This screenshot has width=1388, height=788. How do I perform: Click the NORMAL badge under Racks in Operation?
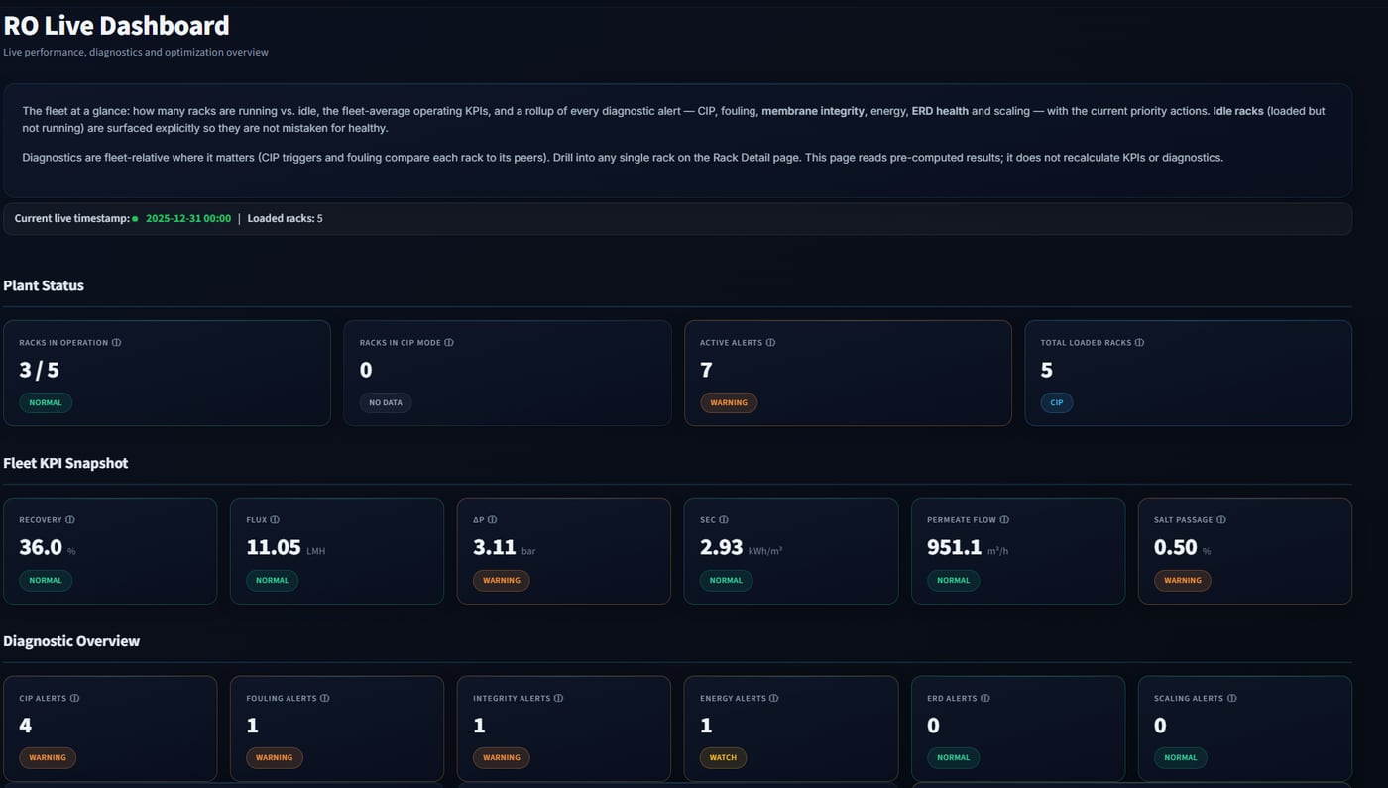(46, 403)
